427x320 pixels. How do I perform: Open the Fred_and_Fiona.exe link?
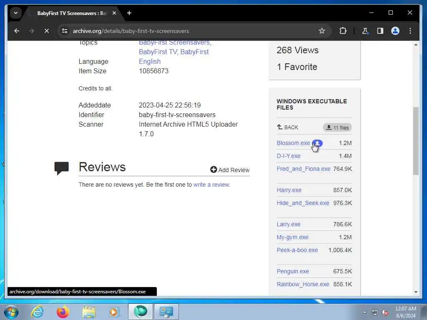pyautogui.click(x=304, y=169)
